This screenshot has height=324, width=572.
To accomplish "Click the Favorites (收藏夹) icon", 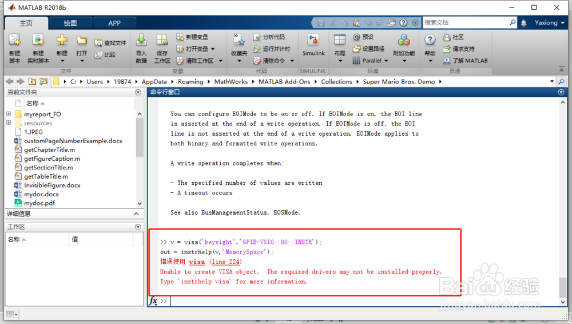I will [239, 39].
